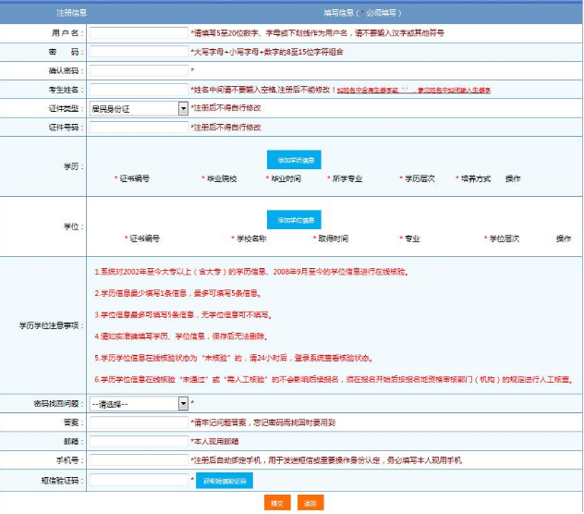This screenshot has height=514, width=584.
Task: Focus the 手机号 phone number field
Action: [x=139, y=460]
